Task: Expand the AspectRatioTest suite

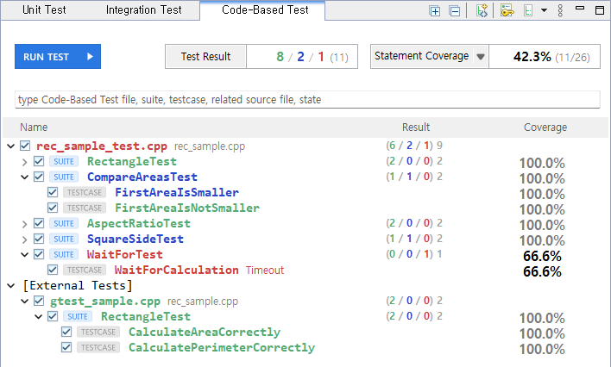Action: click(x=24, y=224)
